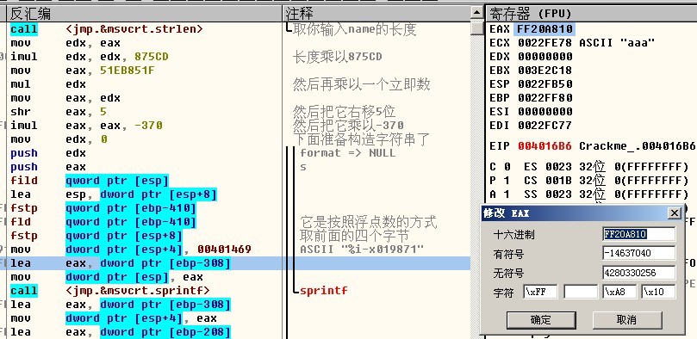Select the \x10 character field
Viewport: 697px width, 339px height.
click(x=659, y=292)
